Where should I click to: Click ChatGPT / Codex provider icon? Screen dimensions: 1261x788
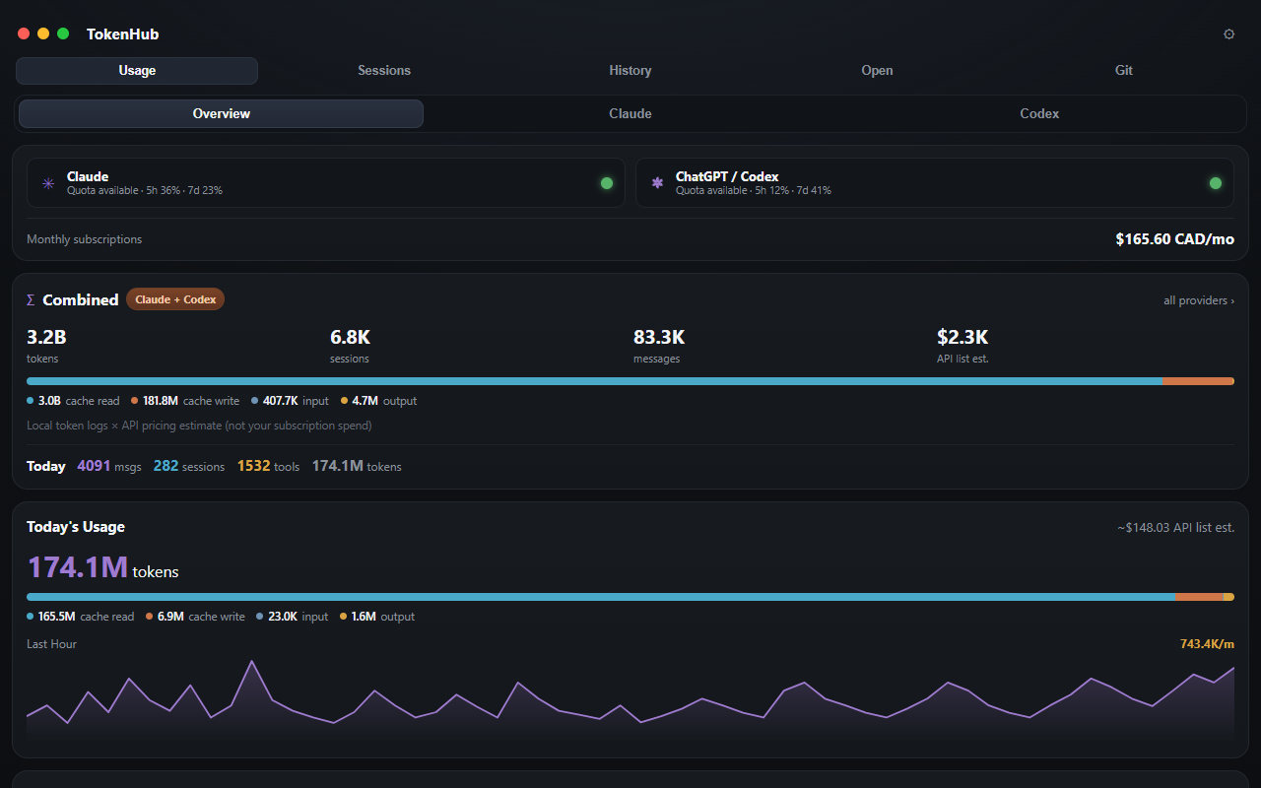(657, 183)
